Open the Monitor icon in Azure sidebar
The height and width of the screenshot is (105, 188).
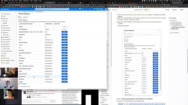[2, 53]
